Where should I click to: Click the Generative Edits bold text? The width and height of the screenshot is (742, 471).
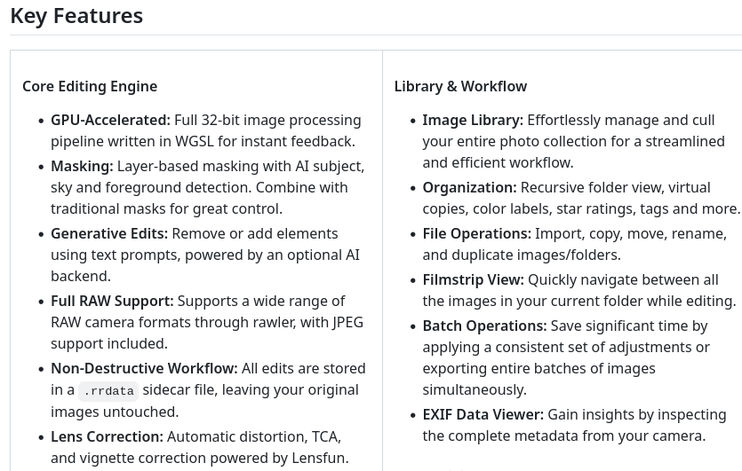[x=109, y=233]
